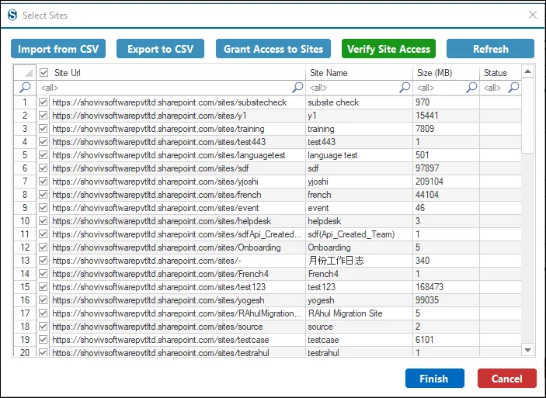Toggle checkbox for the yjoshi site
Image resolution: width=546 pixels, height=398 pixels.
pyautogui.click(x=43, y=182)
